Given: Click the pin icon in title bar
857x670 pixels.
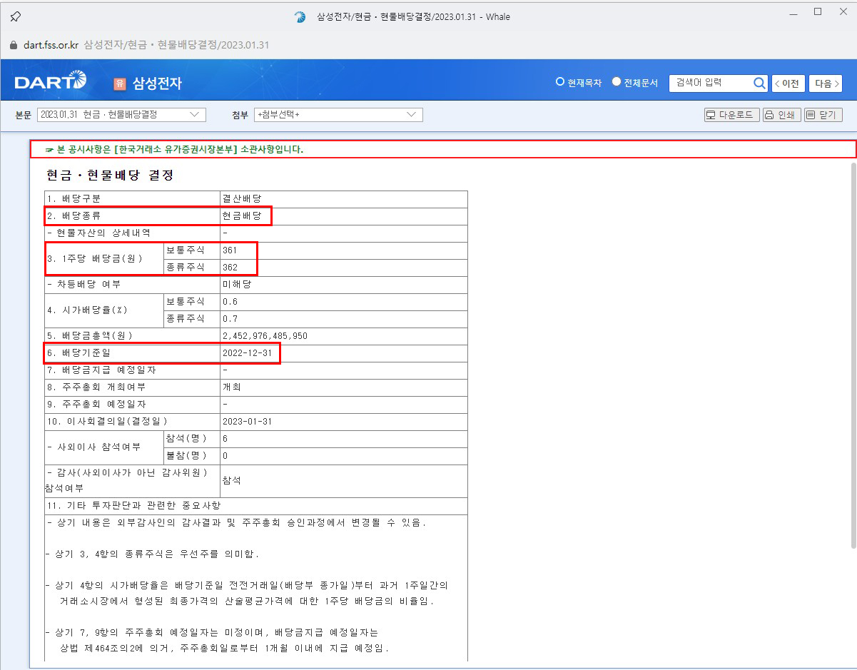Looking at the screenshot, I should pyautogui.click(x=15, y=16).
